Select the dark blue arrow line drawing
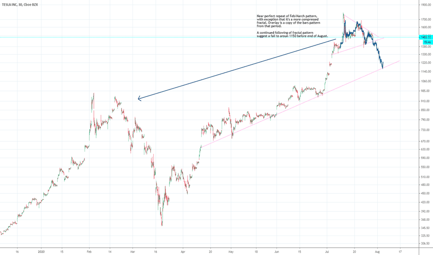Viewport: 433px width, 255px height. (x=237, y=69)
